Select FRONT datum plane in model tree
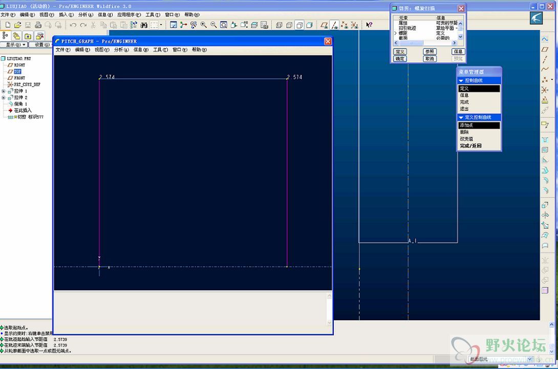Viewport: 558px width, 369px height. [x=19, y=78]
